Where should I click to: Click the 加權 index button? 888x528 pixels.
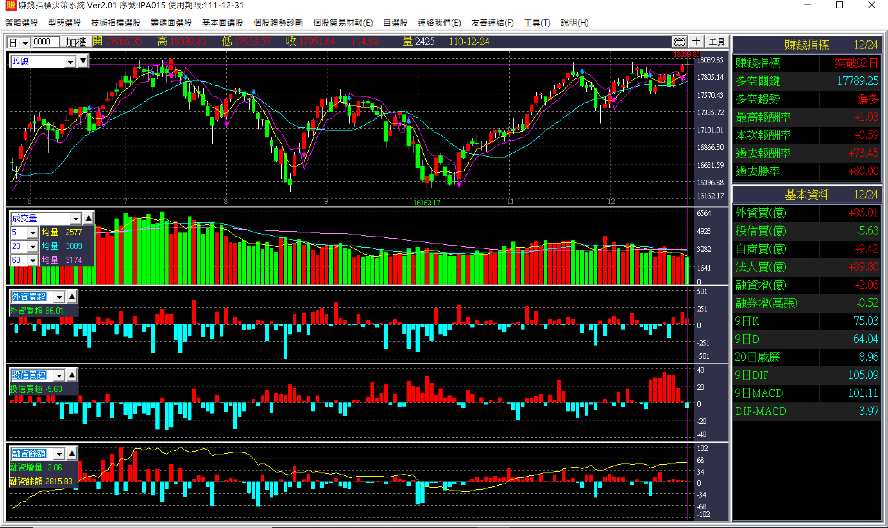tap(75, 42)
